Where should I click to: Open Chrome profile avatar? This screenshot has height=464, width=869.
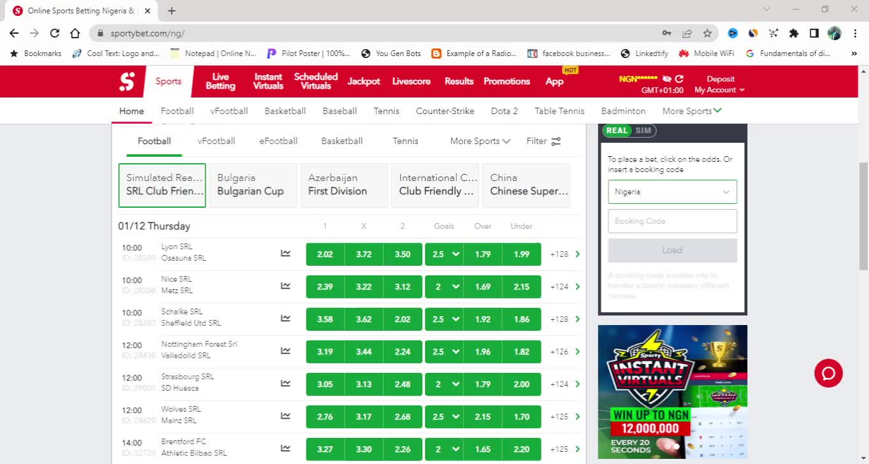coord(835,33)
